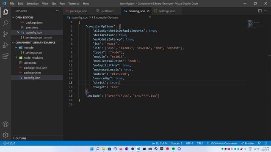The height and width of the screenshot is (152, 271).
Task: Click line number 19 in the gutter
Action: [71, 100]
